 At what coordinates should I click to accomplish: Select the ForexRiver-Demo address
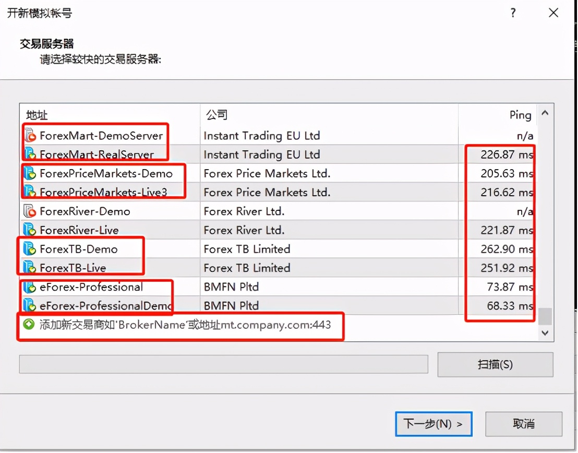(x=85, y=211)
